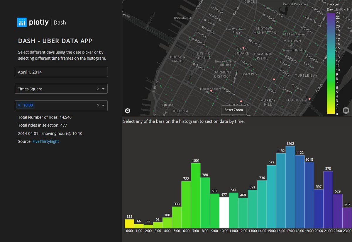Clear the time dropdown with its x icon

pyautogui.click(x=98, y=105)
